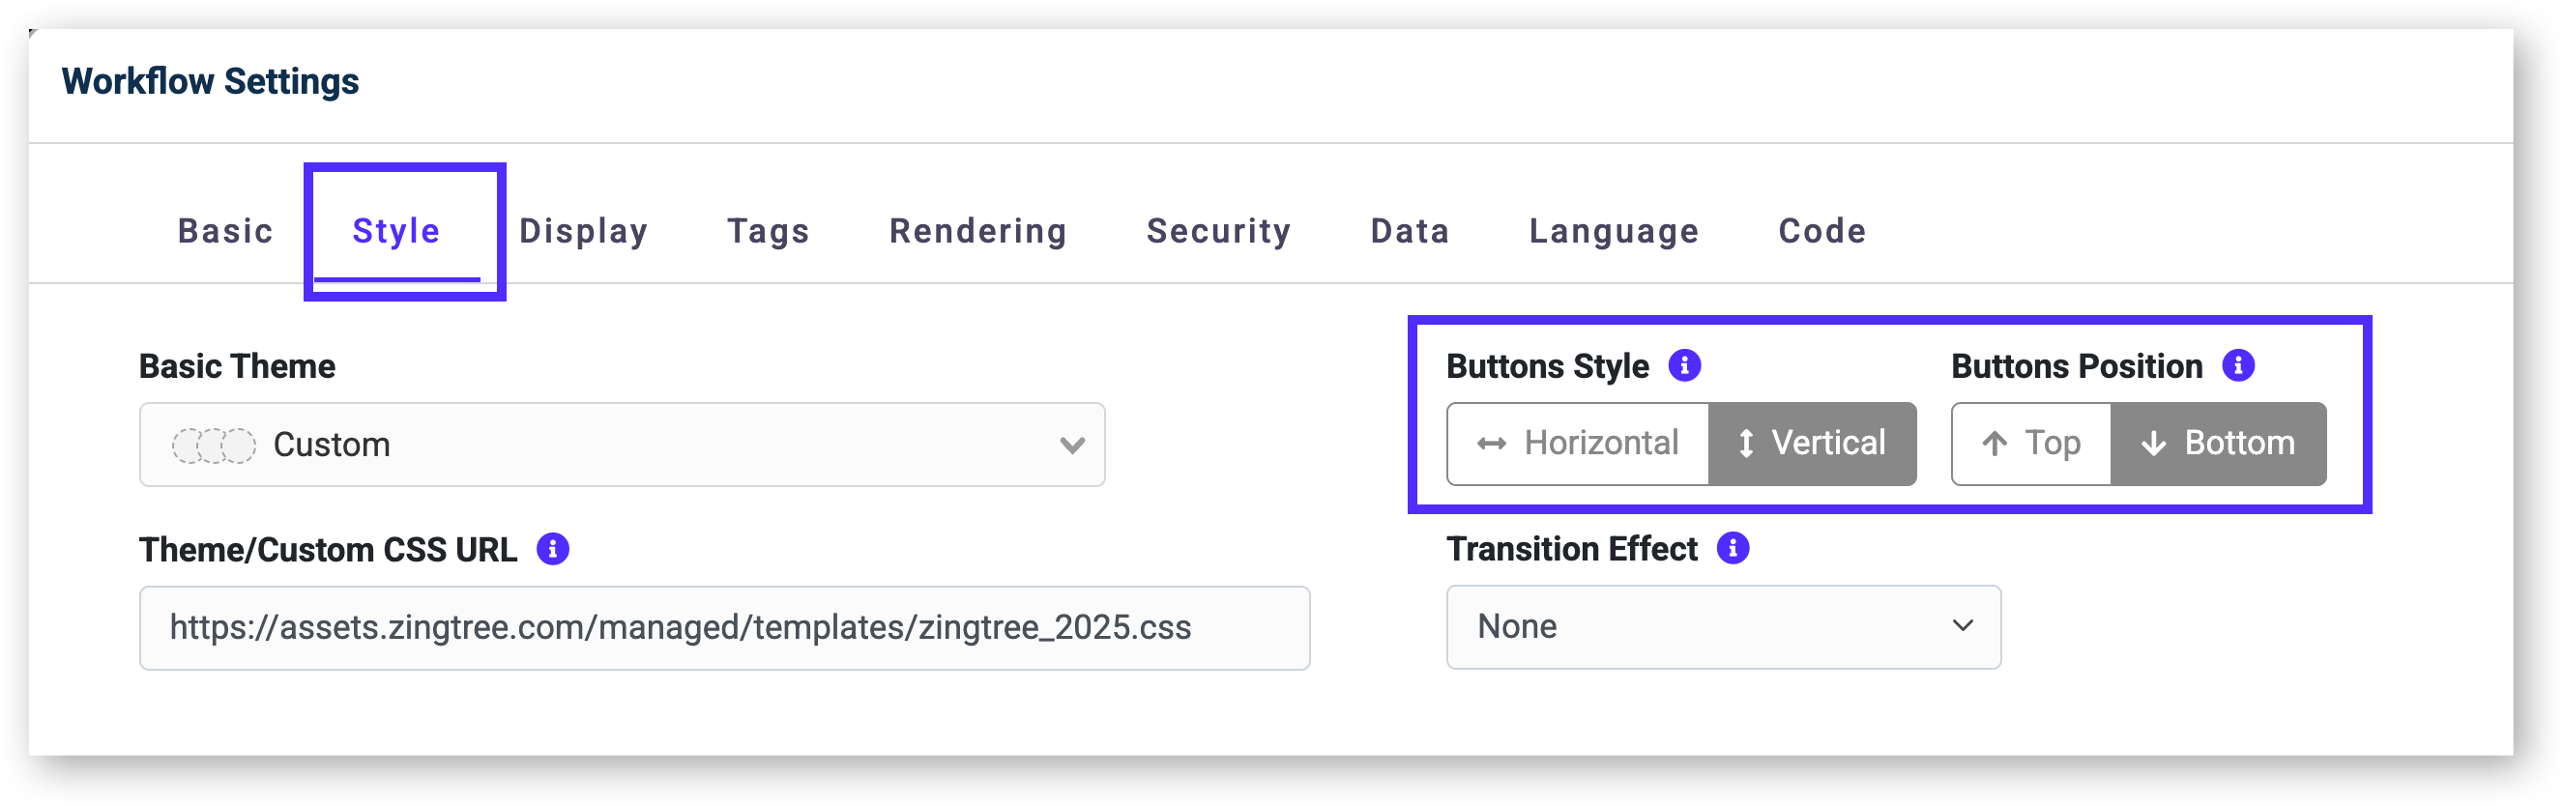Open the Basic Theme dropdown
This screenshot has width=2564, height=806.
(622, 445)
